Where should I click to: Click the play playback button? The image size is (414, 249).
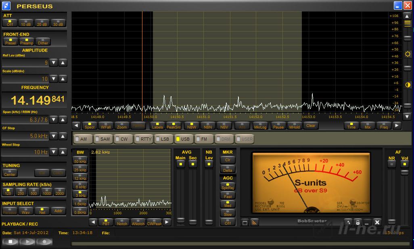(x=27, y=242)
